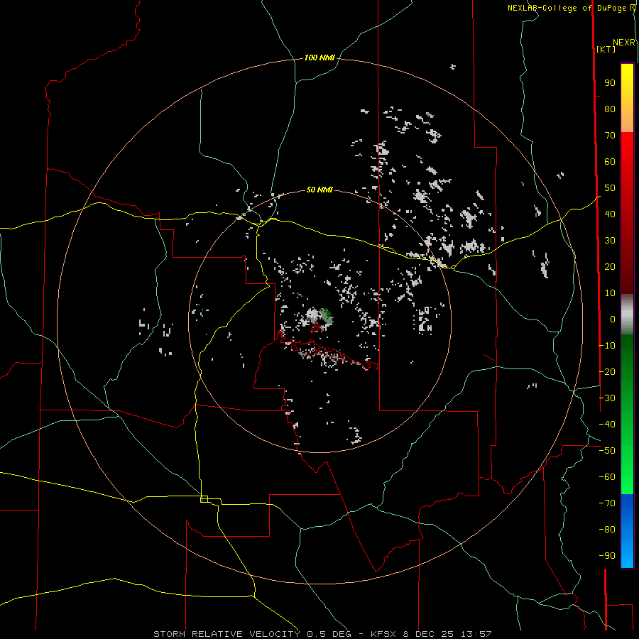Click the 50 NMI range ring label
This screenshot has width=639, height=639.
click(319, 190)
